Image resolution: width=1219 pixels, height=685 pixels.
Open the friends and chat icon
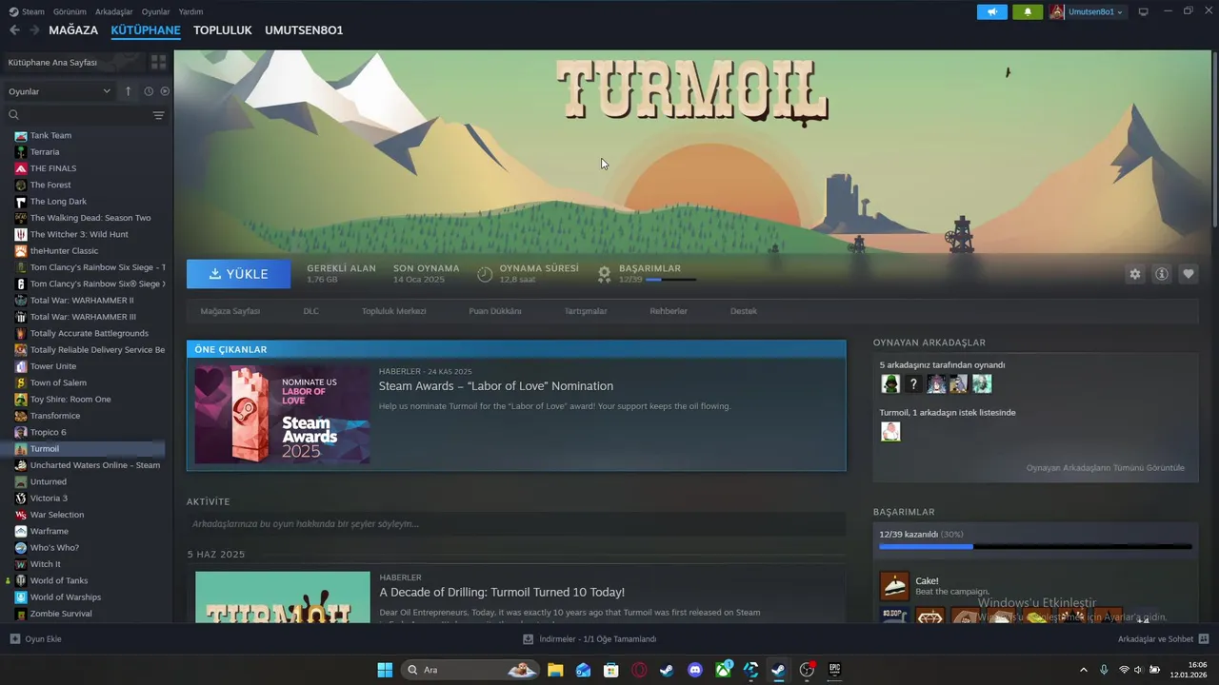click(1204, 639)
